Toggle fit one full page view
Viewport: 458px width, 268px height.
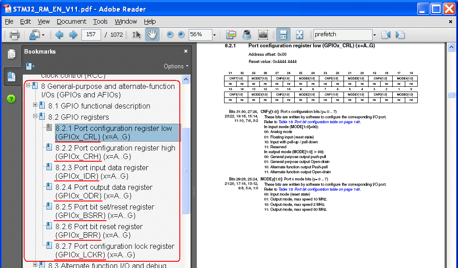coord(299,35)
